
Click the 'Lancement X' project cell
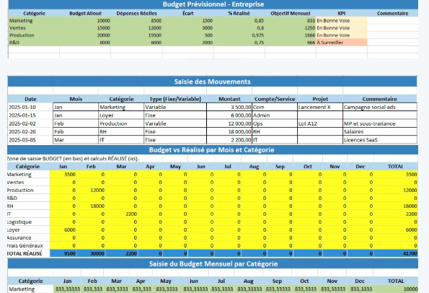pyautogui.click(x=320, y=107)
